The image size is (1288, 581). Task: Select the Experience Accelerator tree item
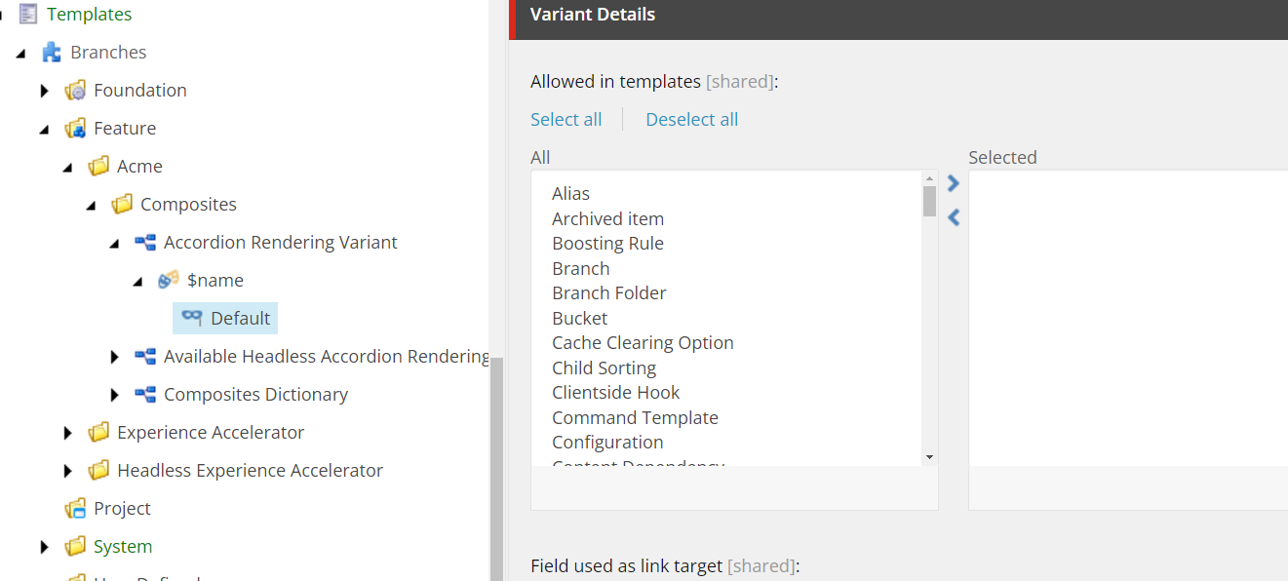pyautogui.click(x=210, y=433)
